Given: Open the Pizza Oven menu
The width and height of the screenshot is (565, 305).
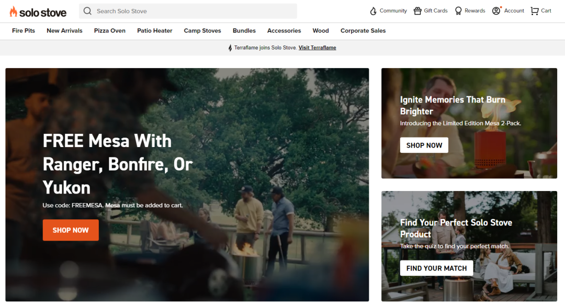Looking at the screenshot, I should pos(109,31).
